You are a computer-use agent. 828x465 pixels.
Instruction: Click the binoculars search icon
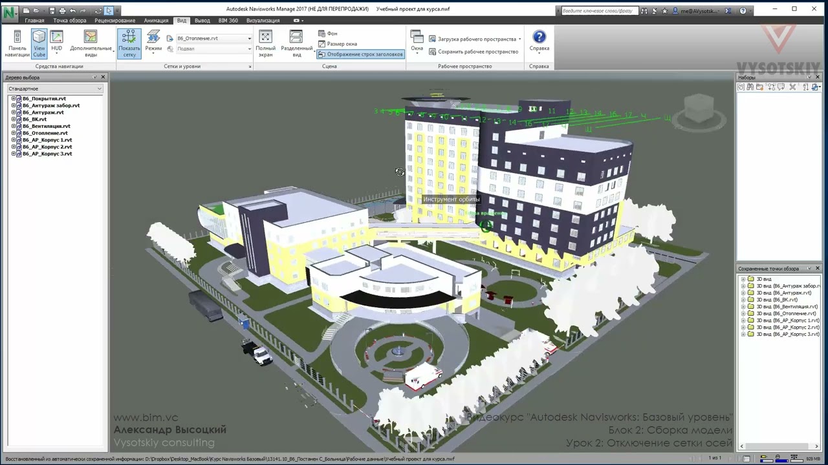(644, 10)
